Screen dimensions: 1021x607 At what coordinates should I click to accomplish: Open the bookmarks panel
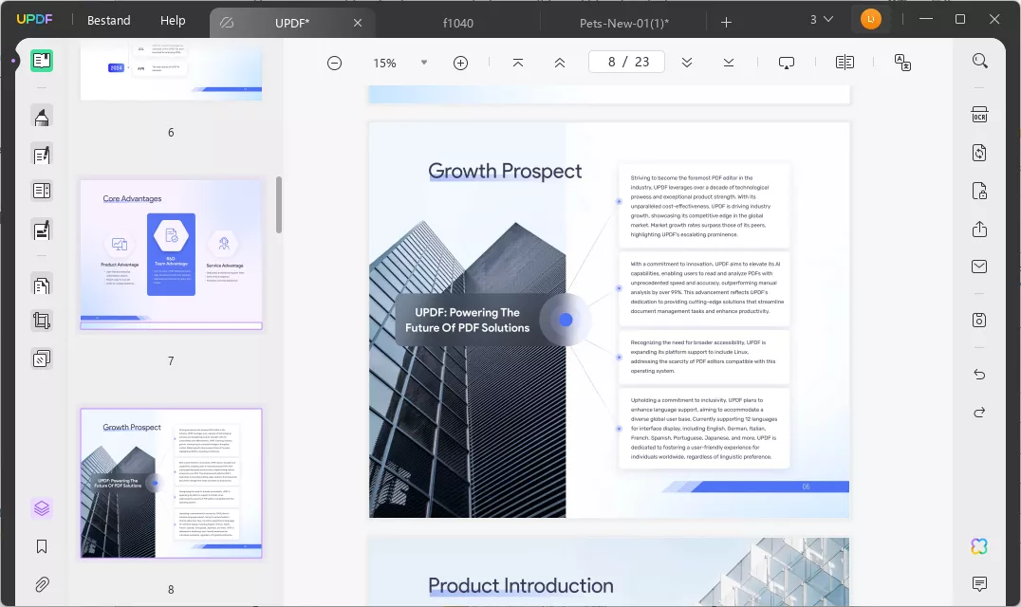42,546
